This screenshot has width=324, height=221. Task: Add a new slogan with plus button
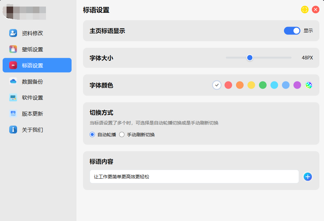pos(308,177)
